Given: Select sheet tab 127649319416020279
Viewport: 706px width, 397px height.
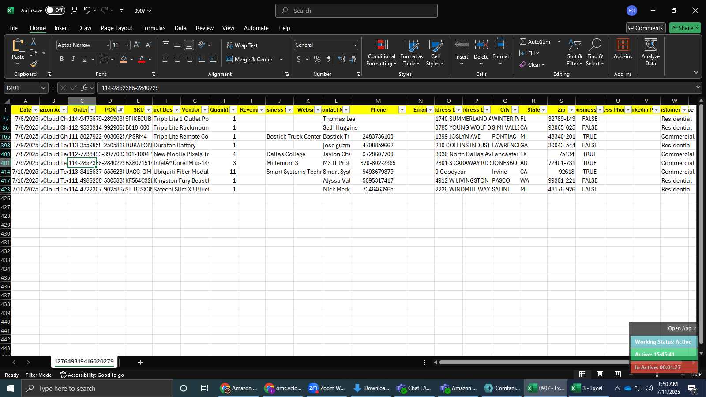Looking at the screenshot, I should (84, 361).
